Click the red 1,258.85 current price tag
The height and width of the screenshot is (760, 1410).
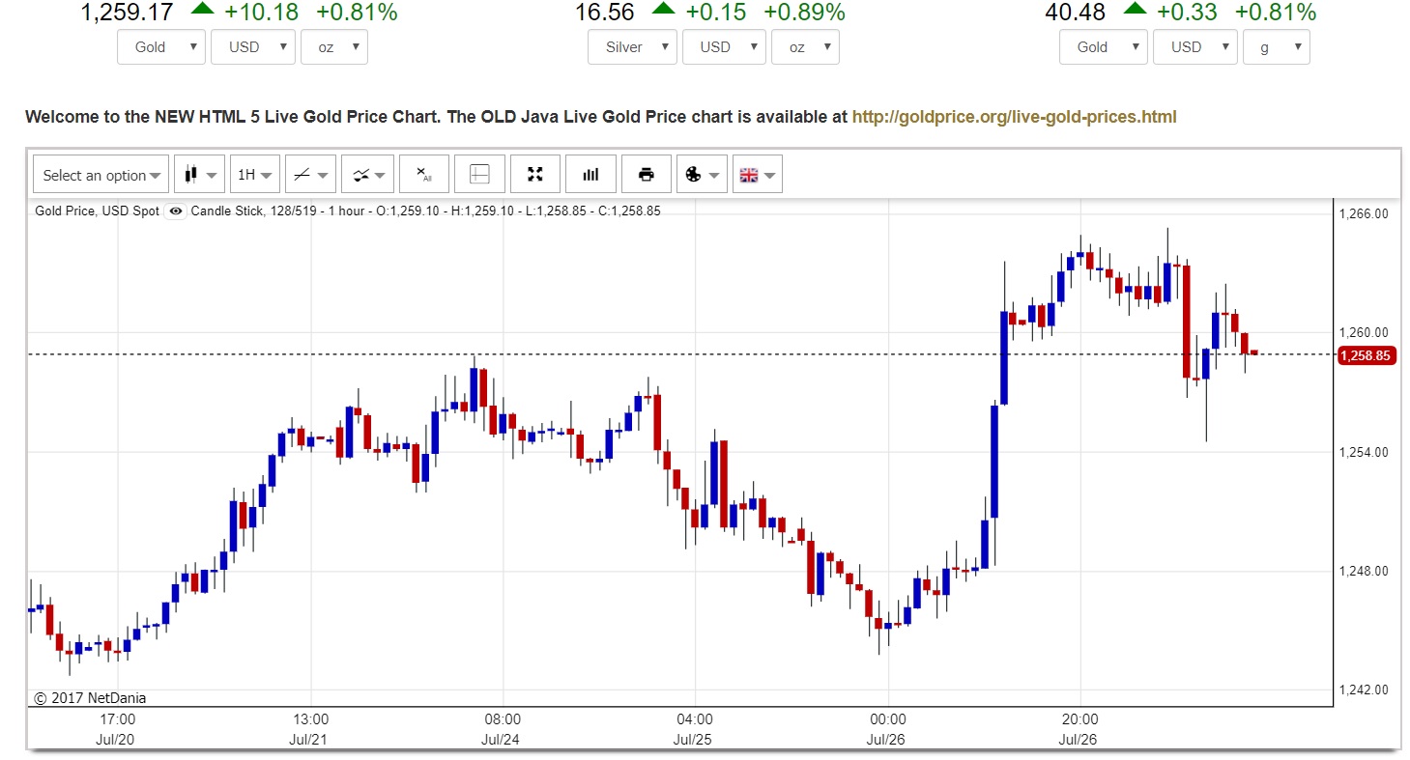[1366, 355]
